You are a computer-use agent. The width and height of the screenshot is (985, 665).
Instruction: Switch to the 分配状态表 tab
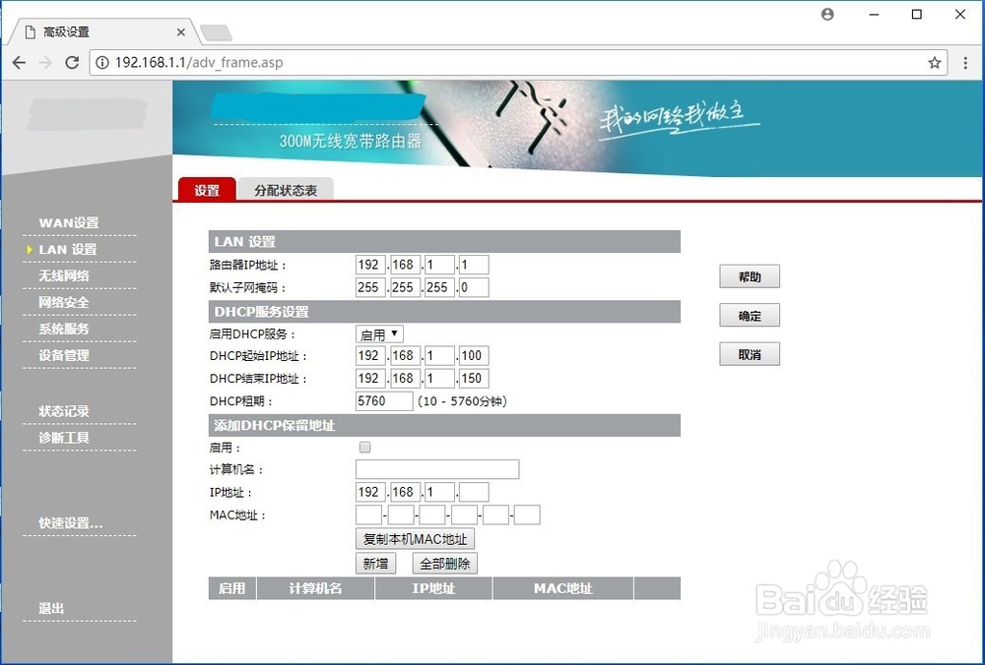coord(286,190)
